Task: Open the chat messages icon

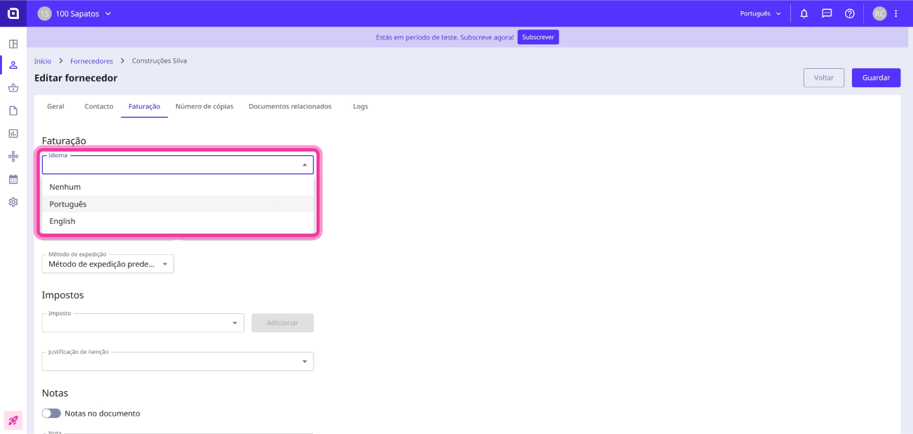Action: (x=827, y=13)
